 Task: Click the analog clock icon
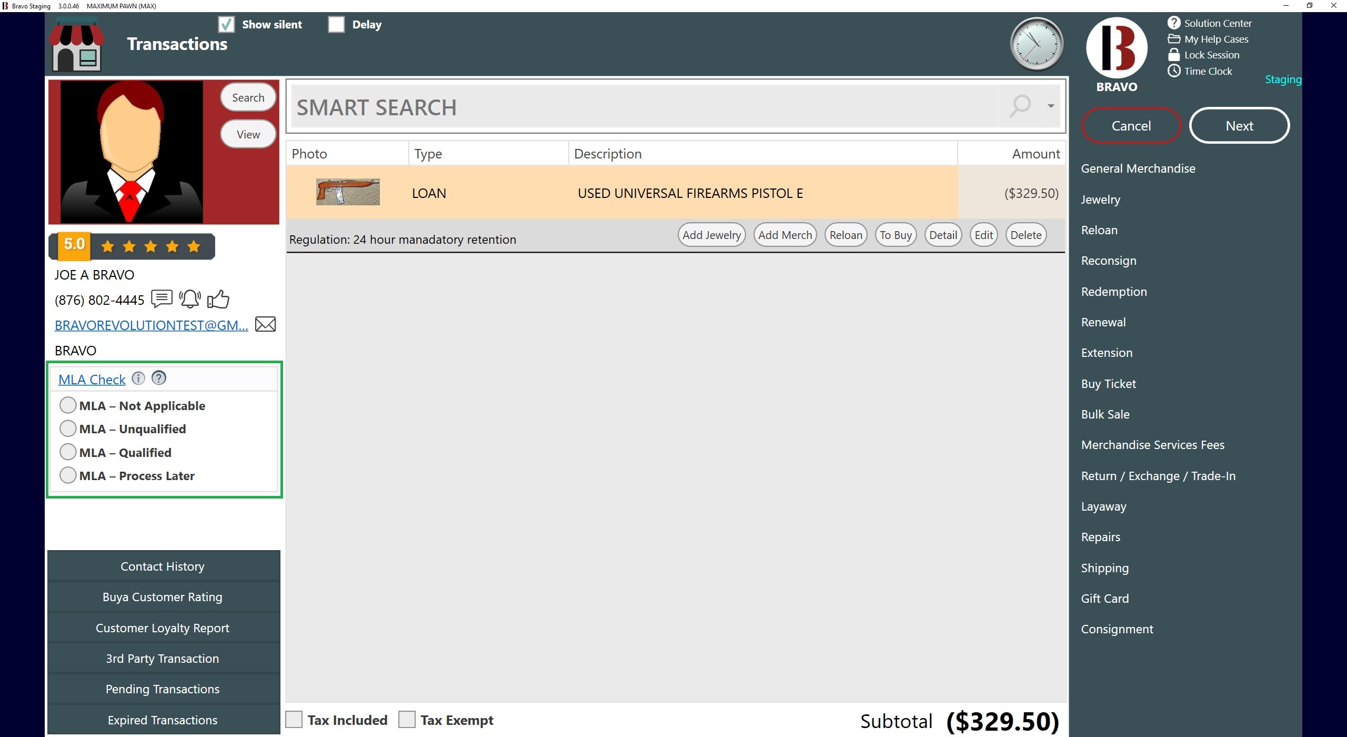click(1037, 44)
